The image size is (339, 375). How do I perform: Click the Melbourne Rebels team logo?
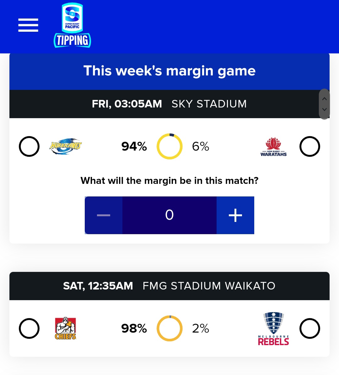[x=273, y=328]
